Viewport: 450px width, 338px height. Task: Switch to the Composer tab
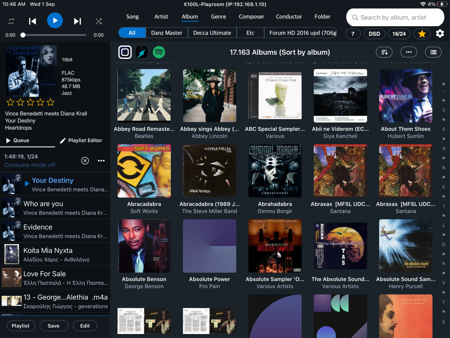[x=251, y=17]
